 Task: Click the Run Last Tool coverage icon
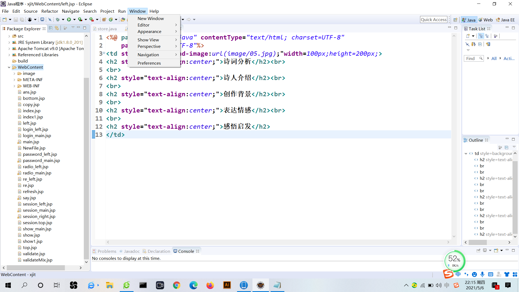(80, 19)
